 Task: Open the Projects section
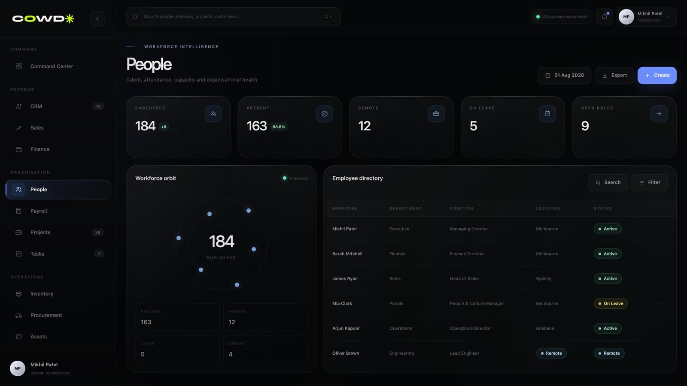[58, 232]
